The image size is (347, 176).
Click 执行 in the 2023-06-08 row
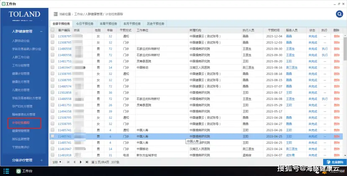(x=325, y=99)
